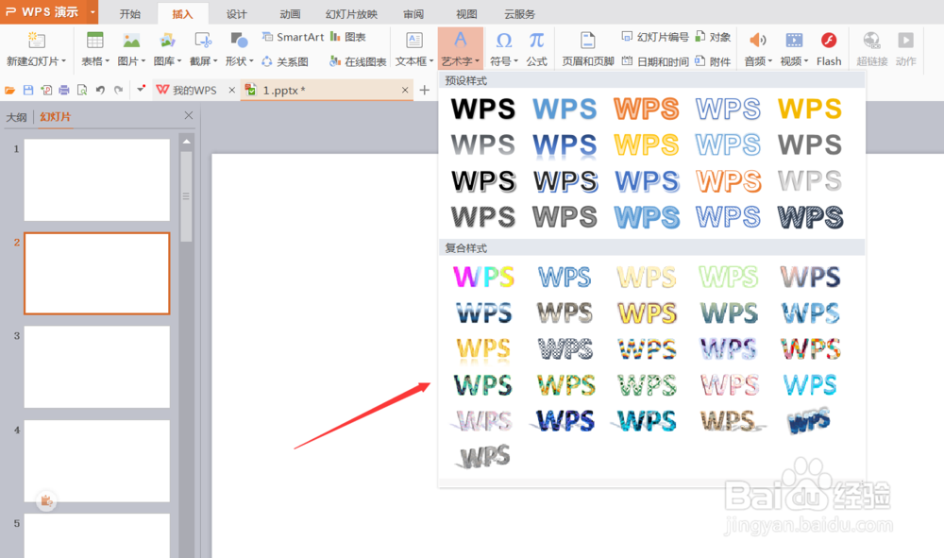The width and height of the screenshot is (944, 558).
Task: Add a new document tab with plus
Action: [425, 91]
